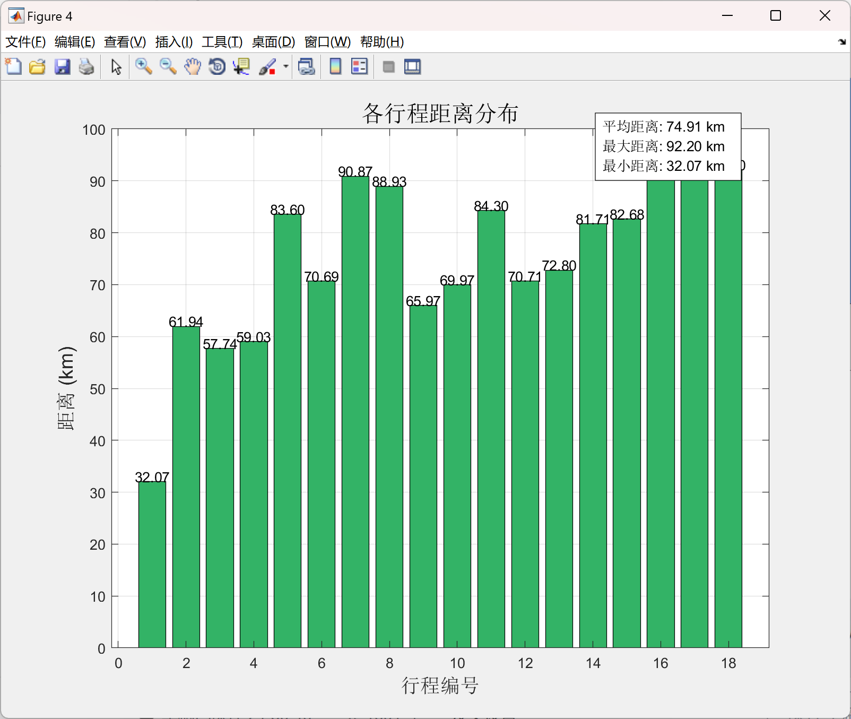The height and width of the screenshot is (719, 851).
Task: Open the brush color dropdown arrow
Action: click(286, 67)
